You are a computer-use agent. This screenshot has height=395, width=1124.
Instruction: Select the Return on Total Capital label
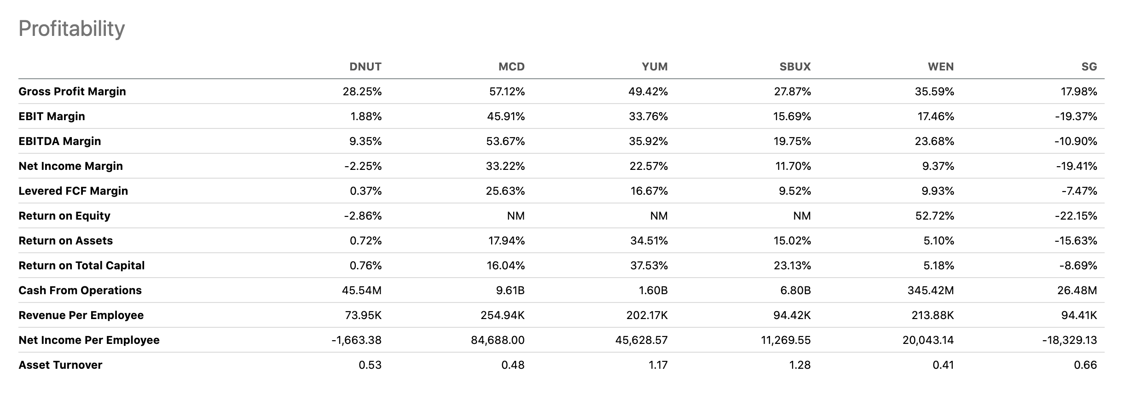[x=81, y=266]
